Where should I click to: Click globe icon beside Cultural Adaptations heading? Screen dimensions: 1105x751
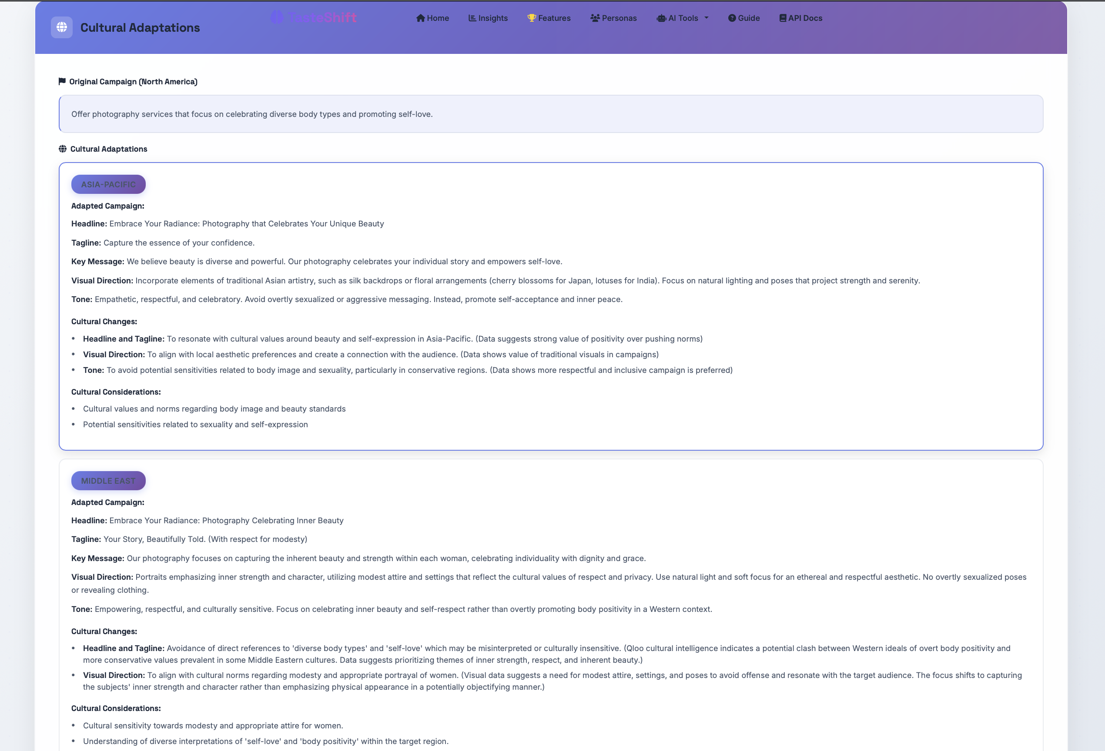point(62,149)
